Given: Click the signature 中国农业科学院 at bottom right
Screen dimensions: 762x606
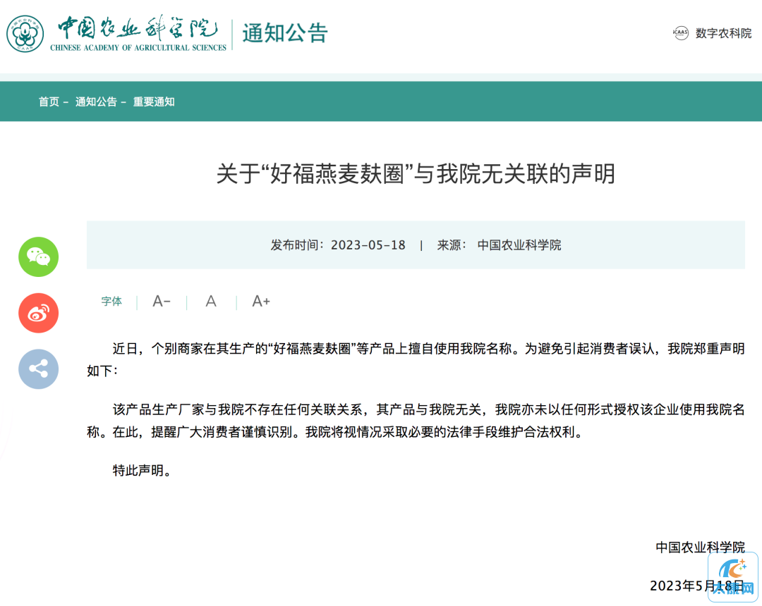Looking at the screenshot, I should [700, 548].
